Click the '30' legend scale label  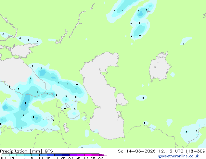(x=71, y=158)
